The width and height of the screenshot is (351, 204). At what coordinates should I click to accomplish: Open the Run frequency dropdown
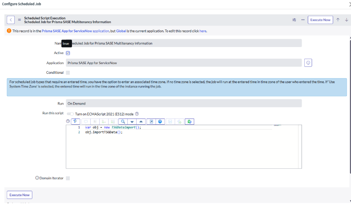tap(184, 103)
